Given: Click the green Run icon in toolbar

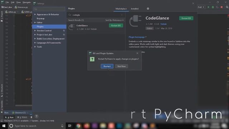Looking at the screenshot, I should (209, 7).
